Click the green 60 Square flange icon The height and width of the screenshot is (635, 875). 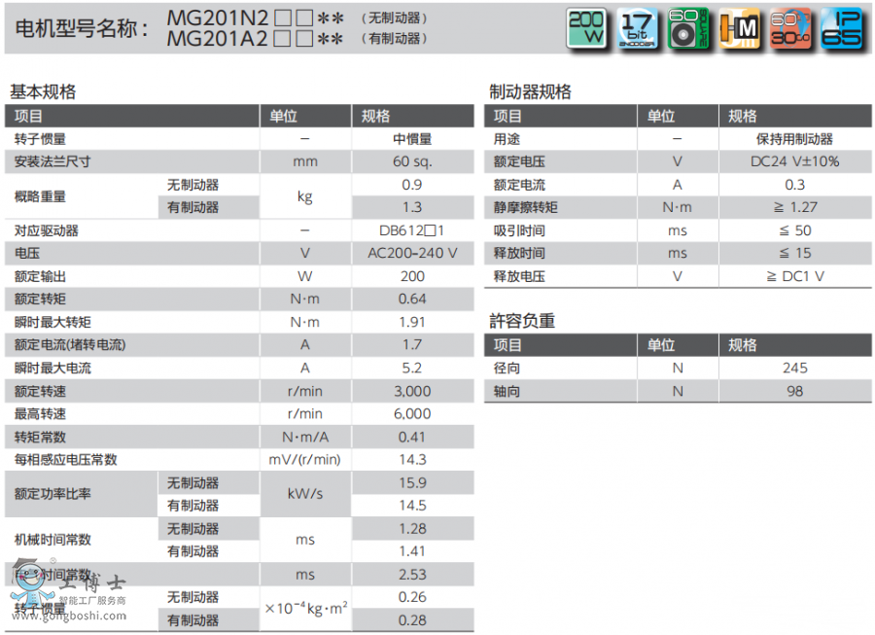click(x=688, y=28)
